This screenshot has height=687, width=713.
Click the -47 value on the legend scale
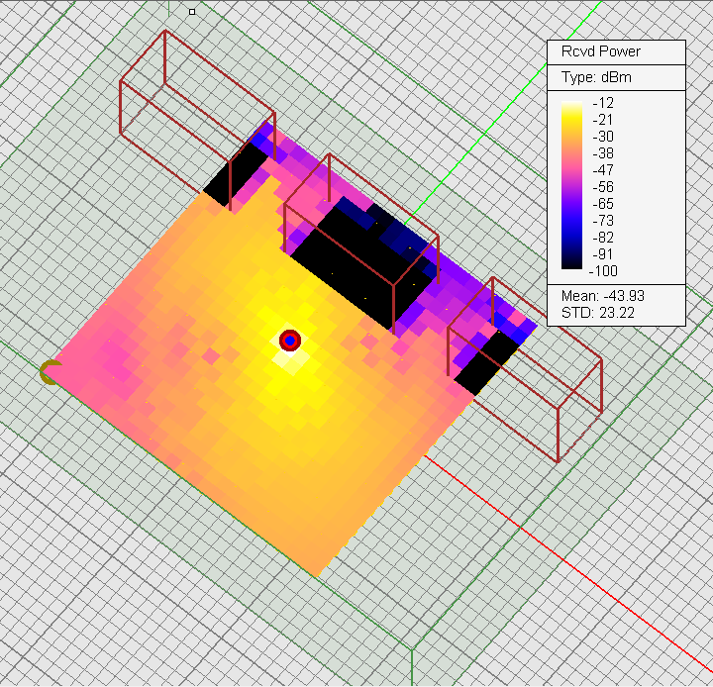(x=601, y=169)
